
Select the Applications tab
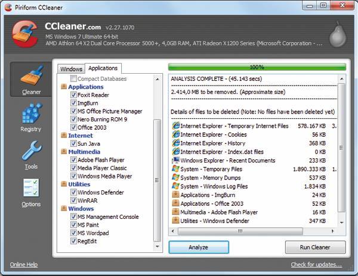(x=103, y=68)
